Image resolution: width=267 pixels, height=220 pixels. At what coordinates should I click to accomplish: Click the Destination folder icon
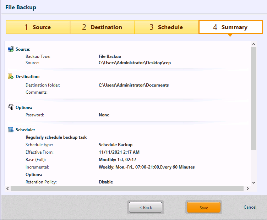11,76
